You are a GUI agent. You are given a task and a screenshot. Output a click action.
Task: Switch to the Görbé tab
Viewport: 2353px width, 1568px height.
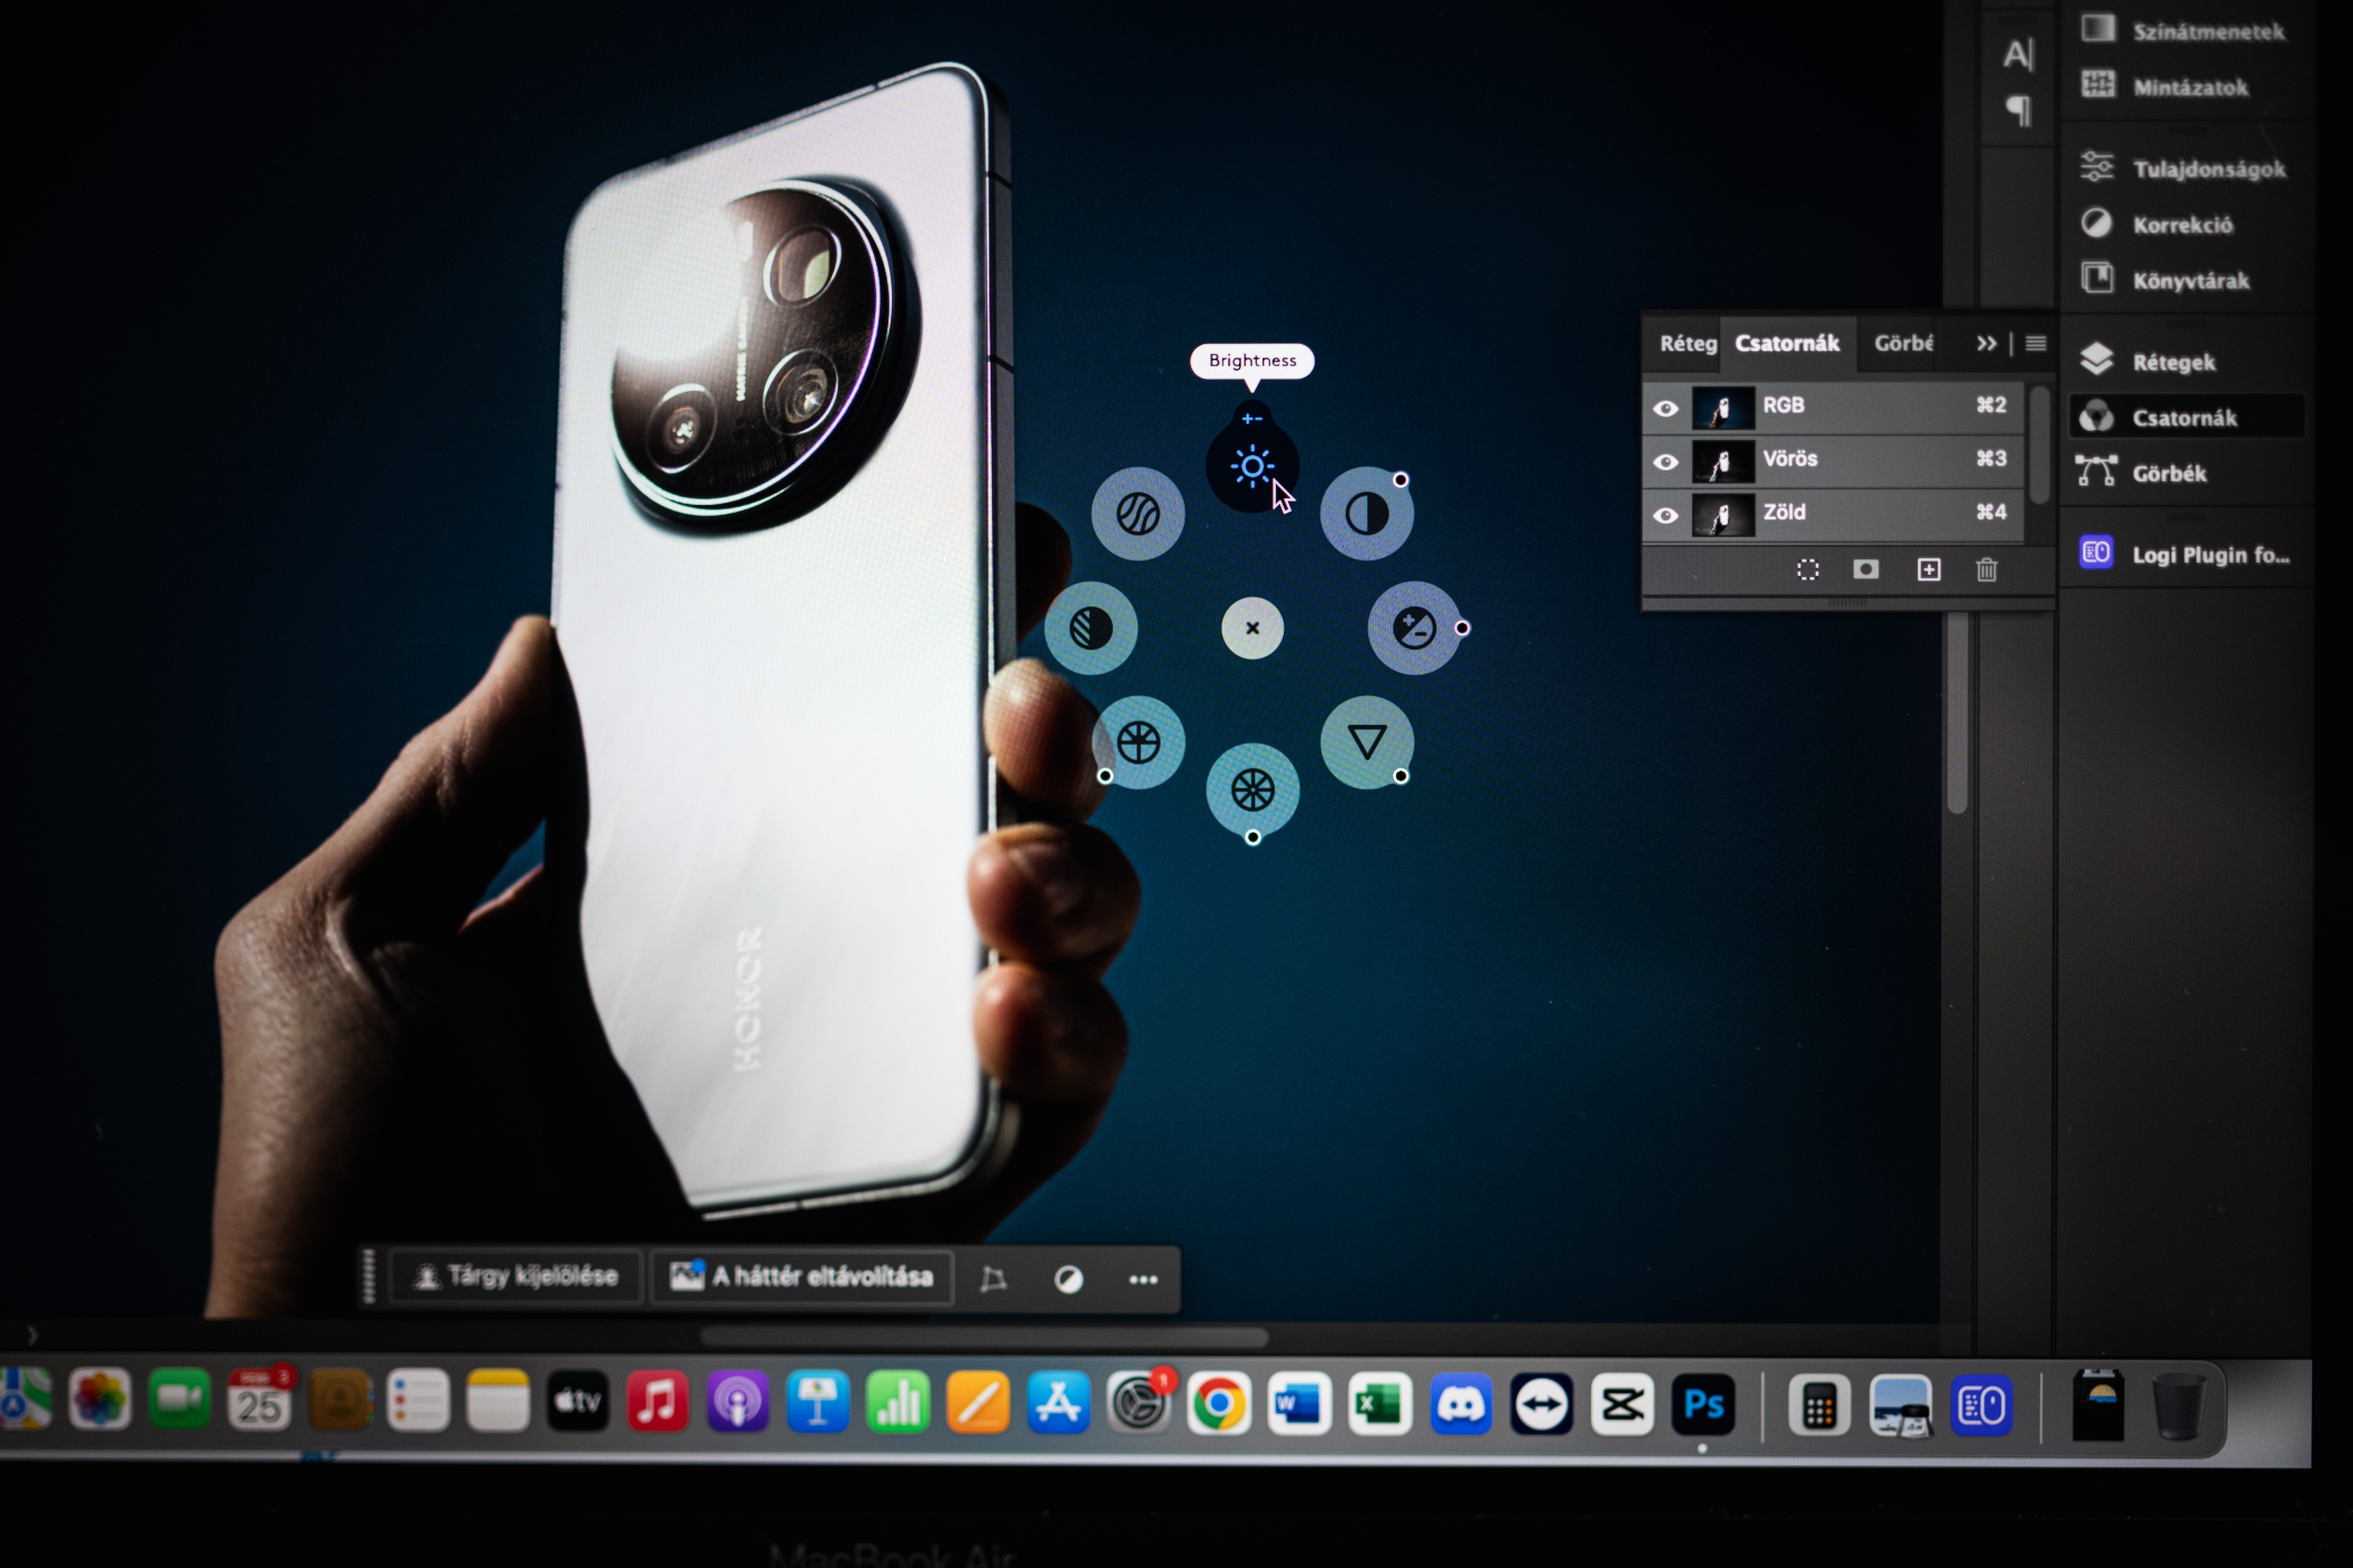coord(1903,344)
